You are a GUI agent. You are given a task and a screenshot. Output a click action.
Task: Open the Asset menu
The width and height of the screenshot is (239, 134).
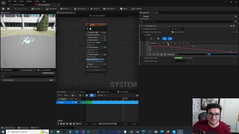[21, 1]
